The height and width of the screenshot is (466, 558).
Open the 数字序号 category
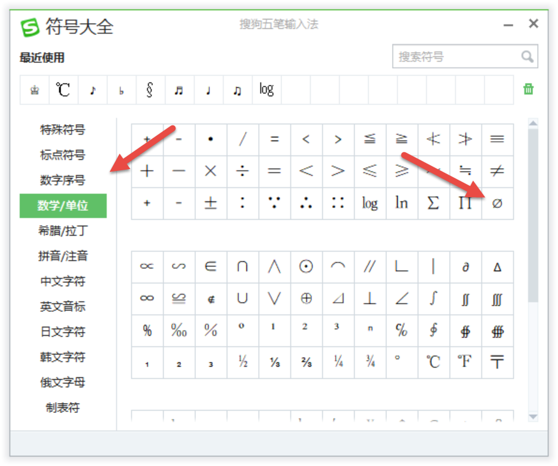tap(62, 180)
